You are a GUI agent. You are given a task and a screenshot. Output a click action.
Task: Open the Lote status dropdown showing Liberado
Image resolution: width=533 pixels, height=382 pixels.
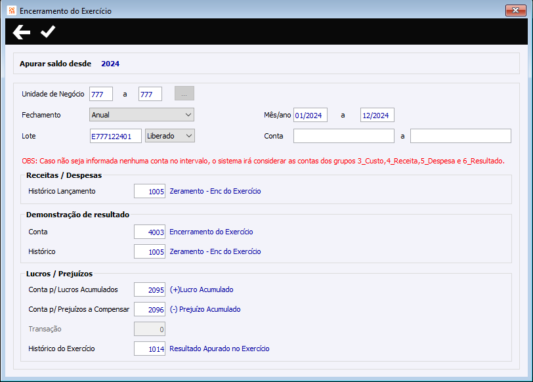[169, 136]
